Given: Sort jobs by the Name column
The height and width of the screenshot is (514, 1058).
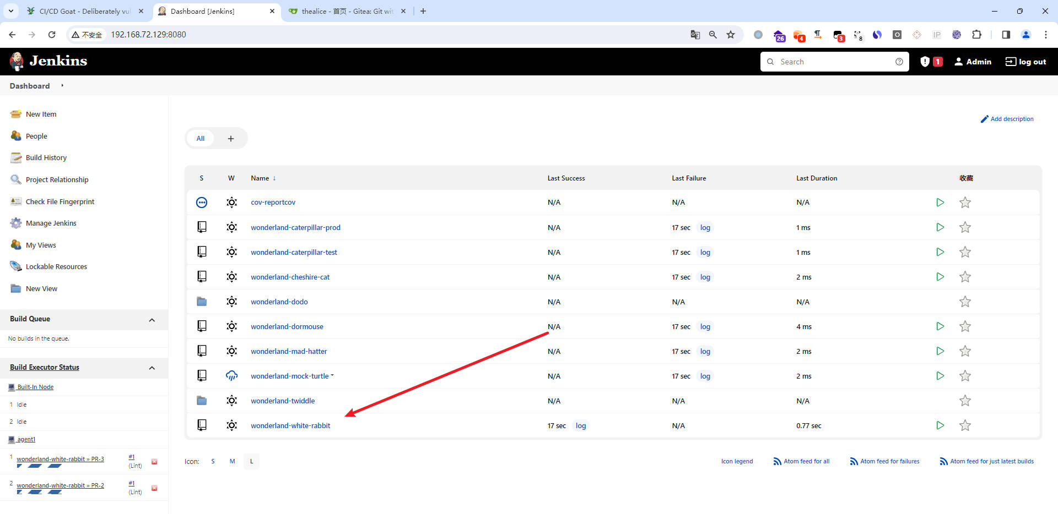Looking at the screenshot, I should pyautogui.click(x=263, y=178).
